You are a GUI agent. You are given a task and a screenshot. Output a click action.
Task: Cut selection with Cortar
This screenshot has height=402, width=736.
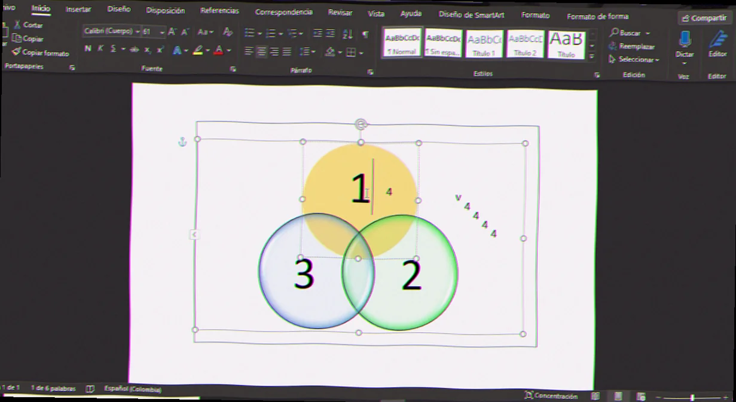pos(29,25)
